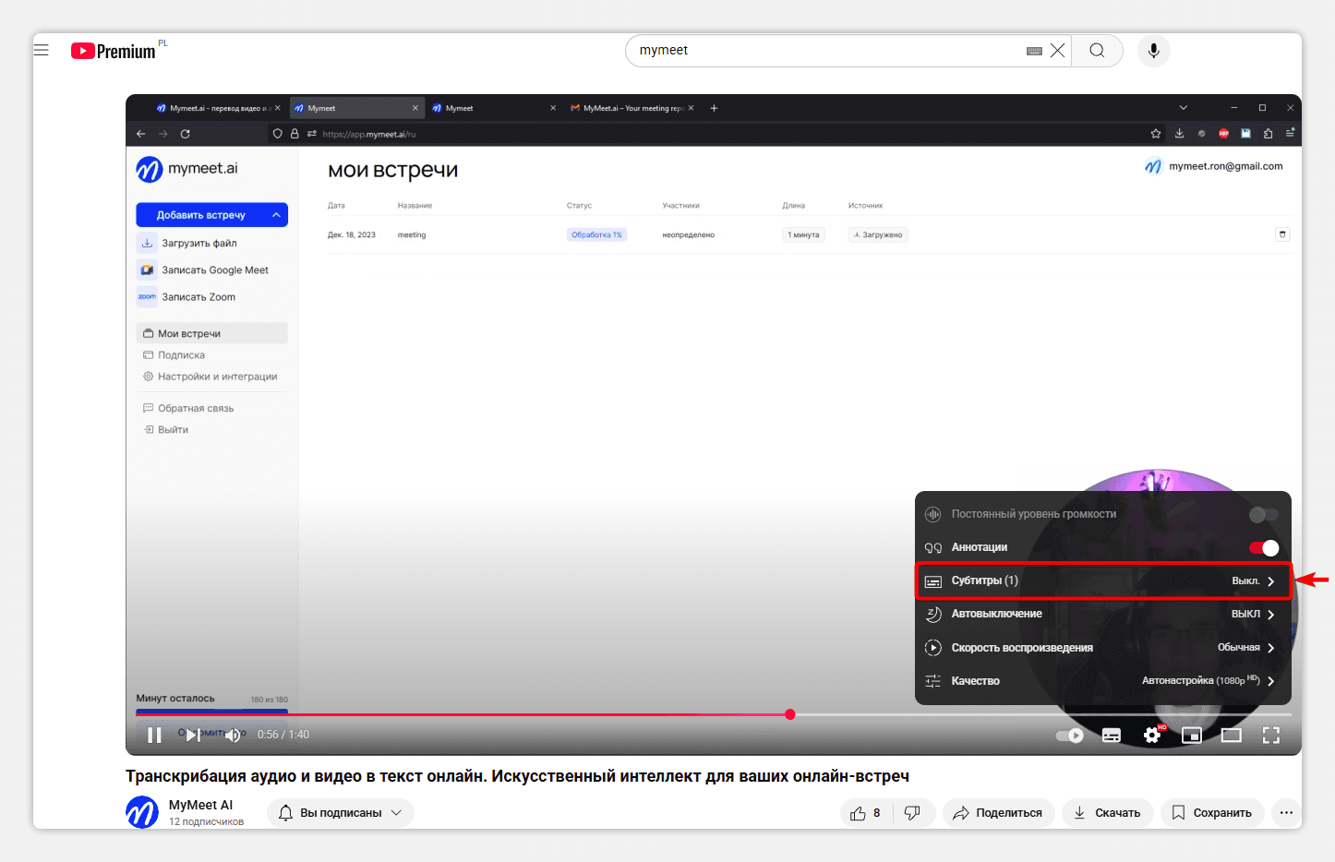
Task: Turn on subtitles with the player CC button
Action: click(x=1112, y=736)
